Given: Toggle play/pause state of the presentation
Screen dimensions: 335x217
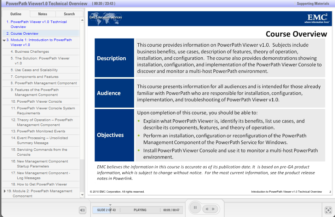Looking at the screenshot, I should (195, 207).
